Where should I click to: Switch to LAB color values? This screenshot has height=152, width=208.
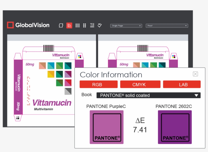182,84
